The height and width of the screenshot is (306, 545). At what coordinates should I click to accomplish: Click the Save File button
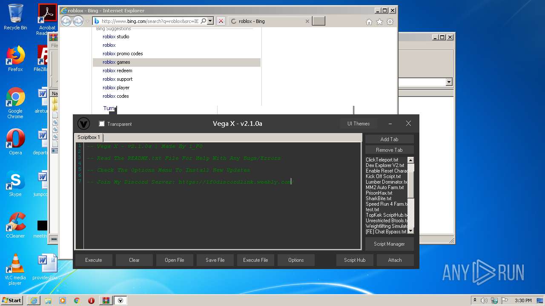215,260
